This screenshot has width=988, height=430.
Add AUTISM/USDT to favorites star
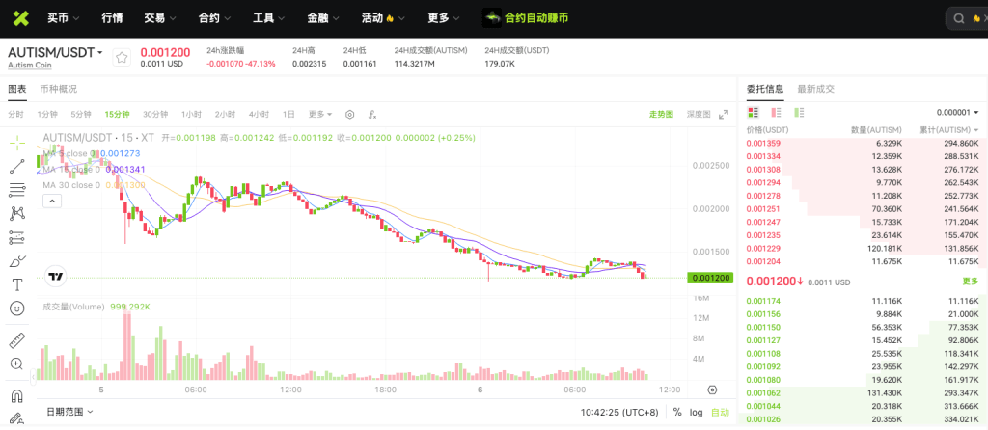(x=122, y=58)
